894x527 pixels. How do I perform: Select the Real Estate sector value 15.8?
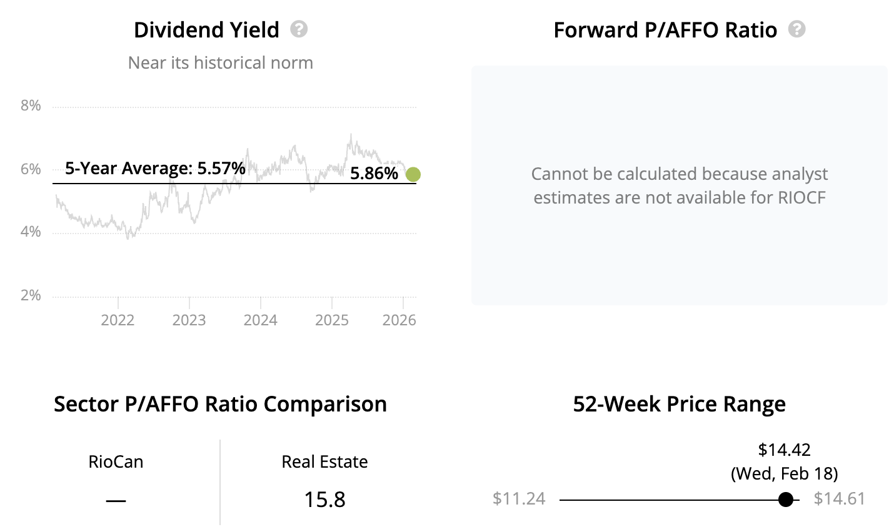tap(324, 500)
